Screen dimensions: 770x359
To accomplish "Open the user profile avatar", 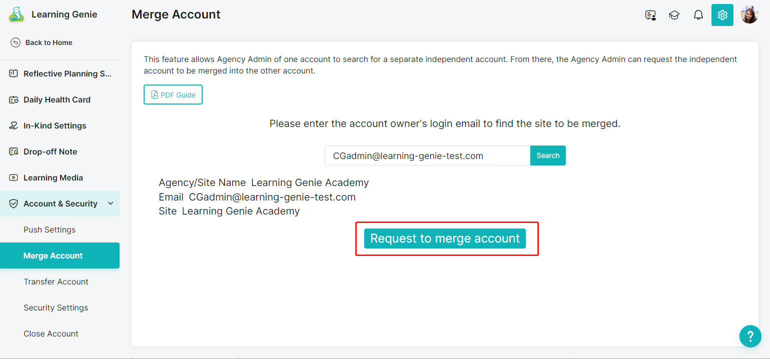I will pyautogui.click(x=749, y=15).
